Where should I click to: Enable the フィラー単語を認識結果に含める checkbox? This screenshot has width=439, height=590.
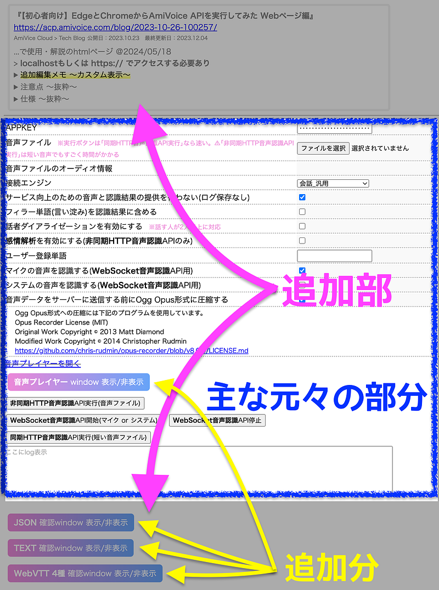[x=301, y=211]
